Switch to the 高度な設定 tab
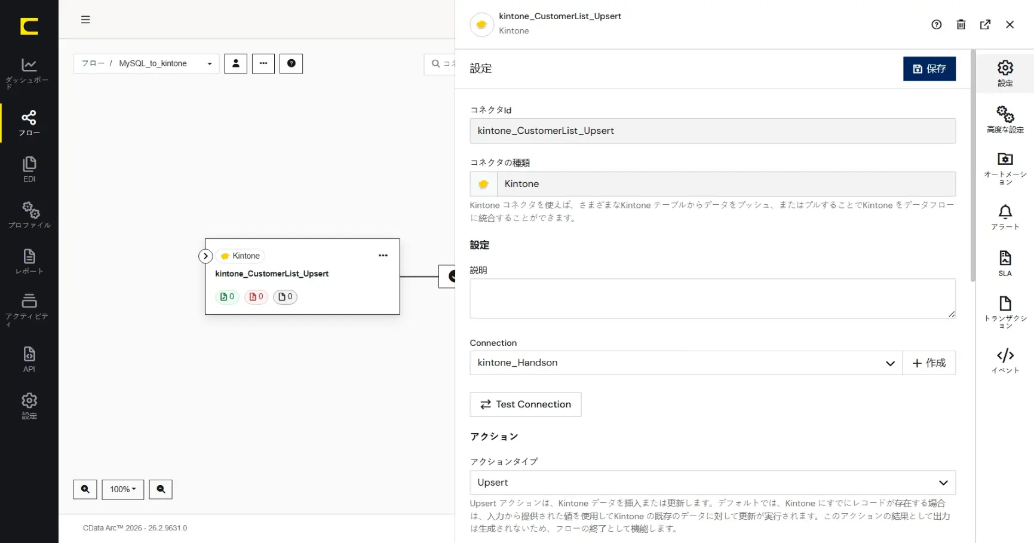 click(1005, 119)
